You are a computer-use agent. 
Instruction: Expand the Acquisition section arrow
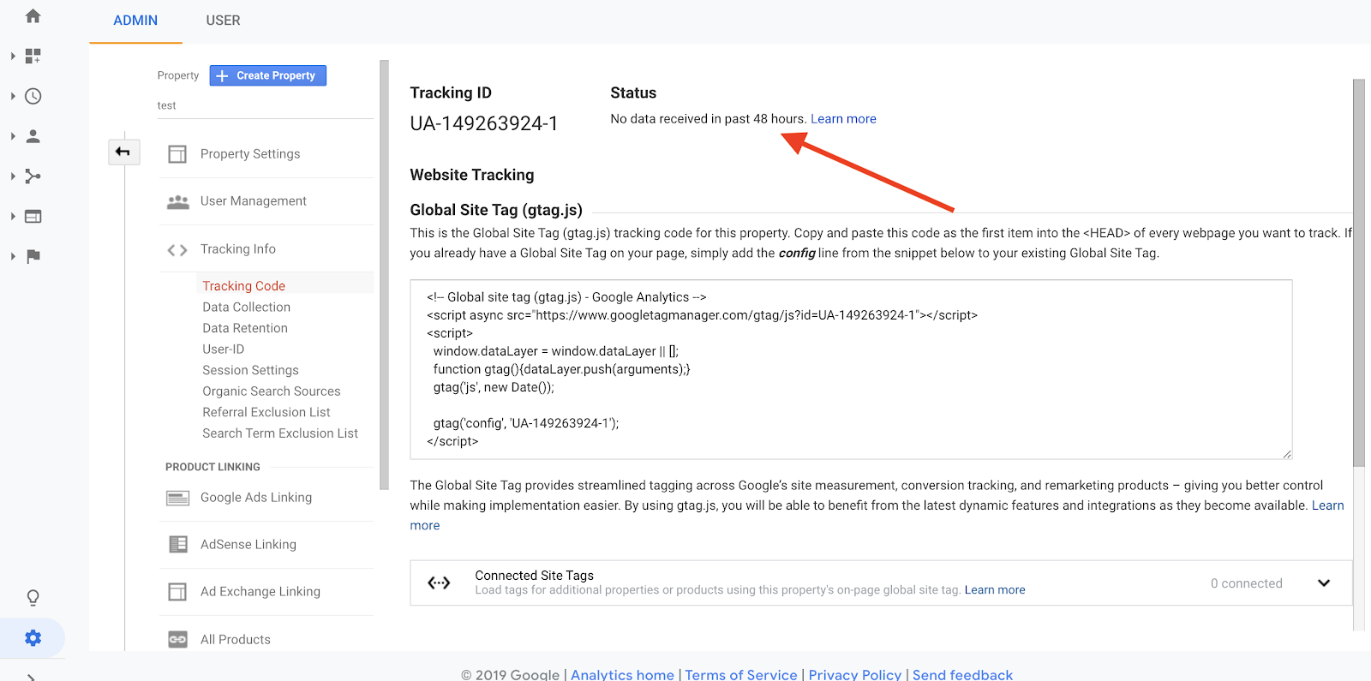pyautogui.click(x=13, y=176)
